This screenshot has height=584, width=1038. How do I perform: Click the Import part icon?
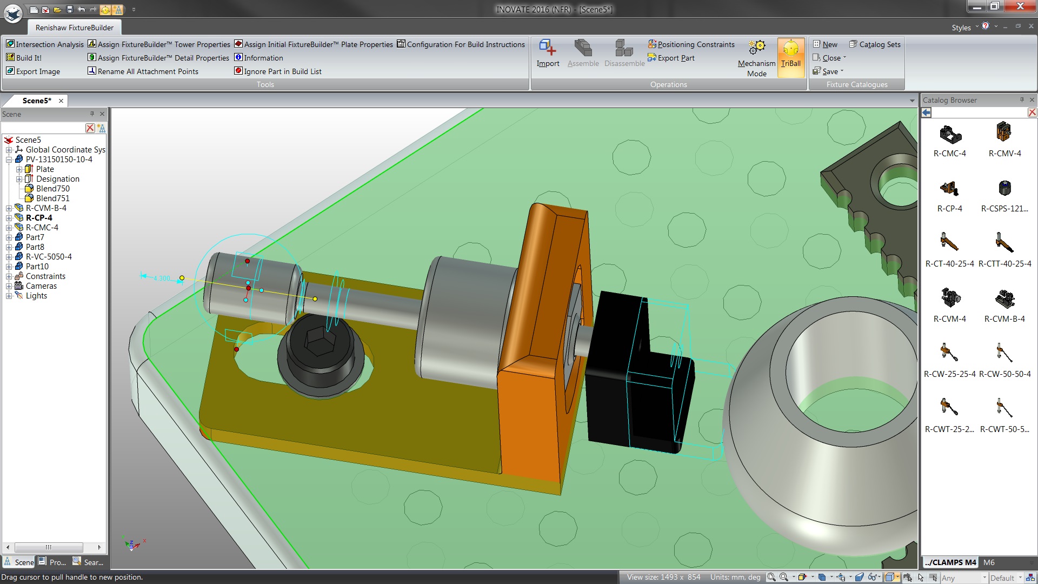(547, 49)
